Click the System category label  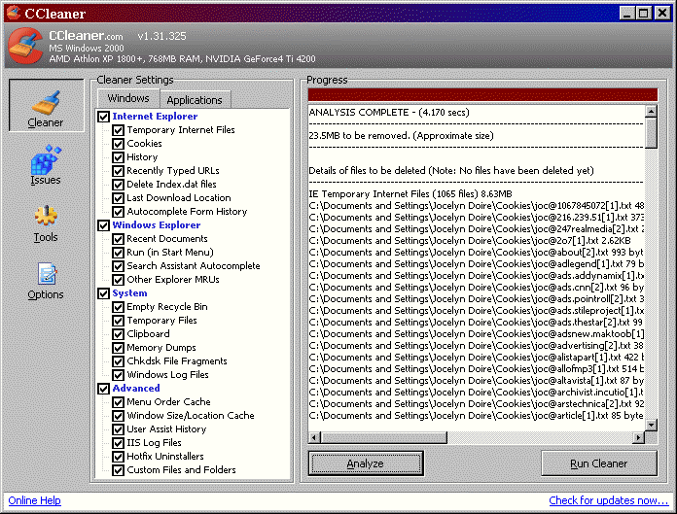point(129,293)
